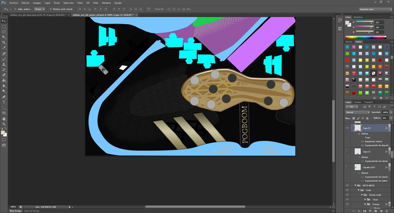Viewport: 394px width, 213px height.
Task: Select the Zoom tool
Action: tap(4, 124)
